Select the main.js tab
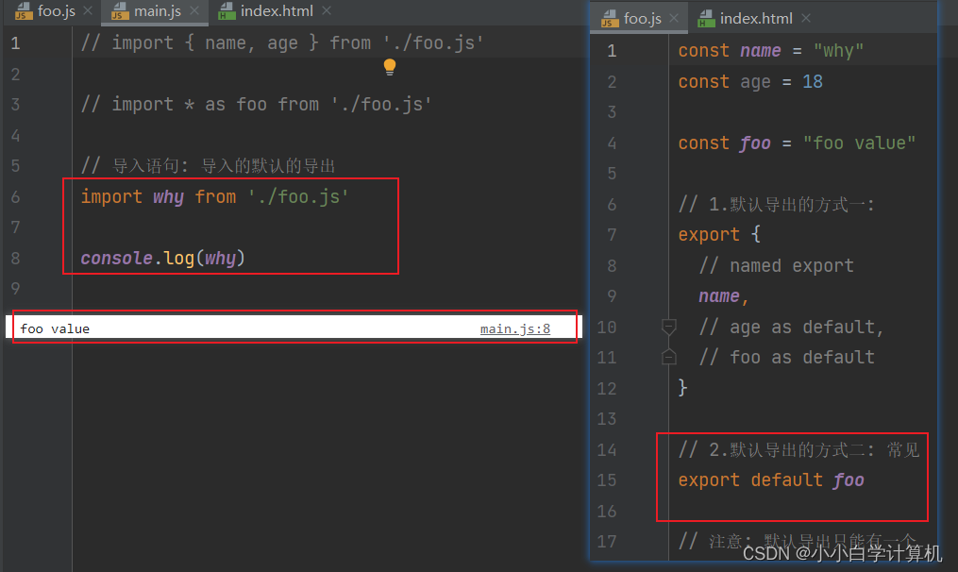The height and width of the screenshot is (572, 958). [x=157, y=11]
